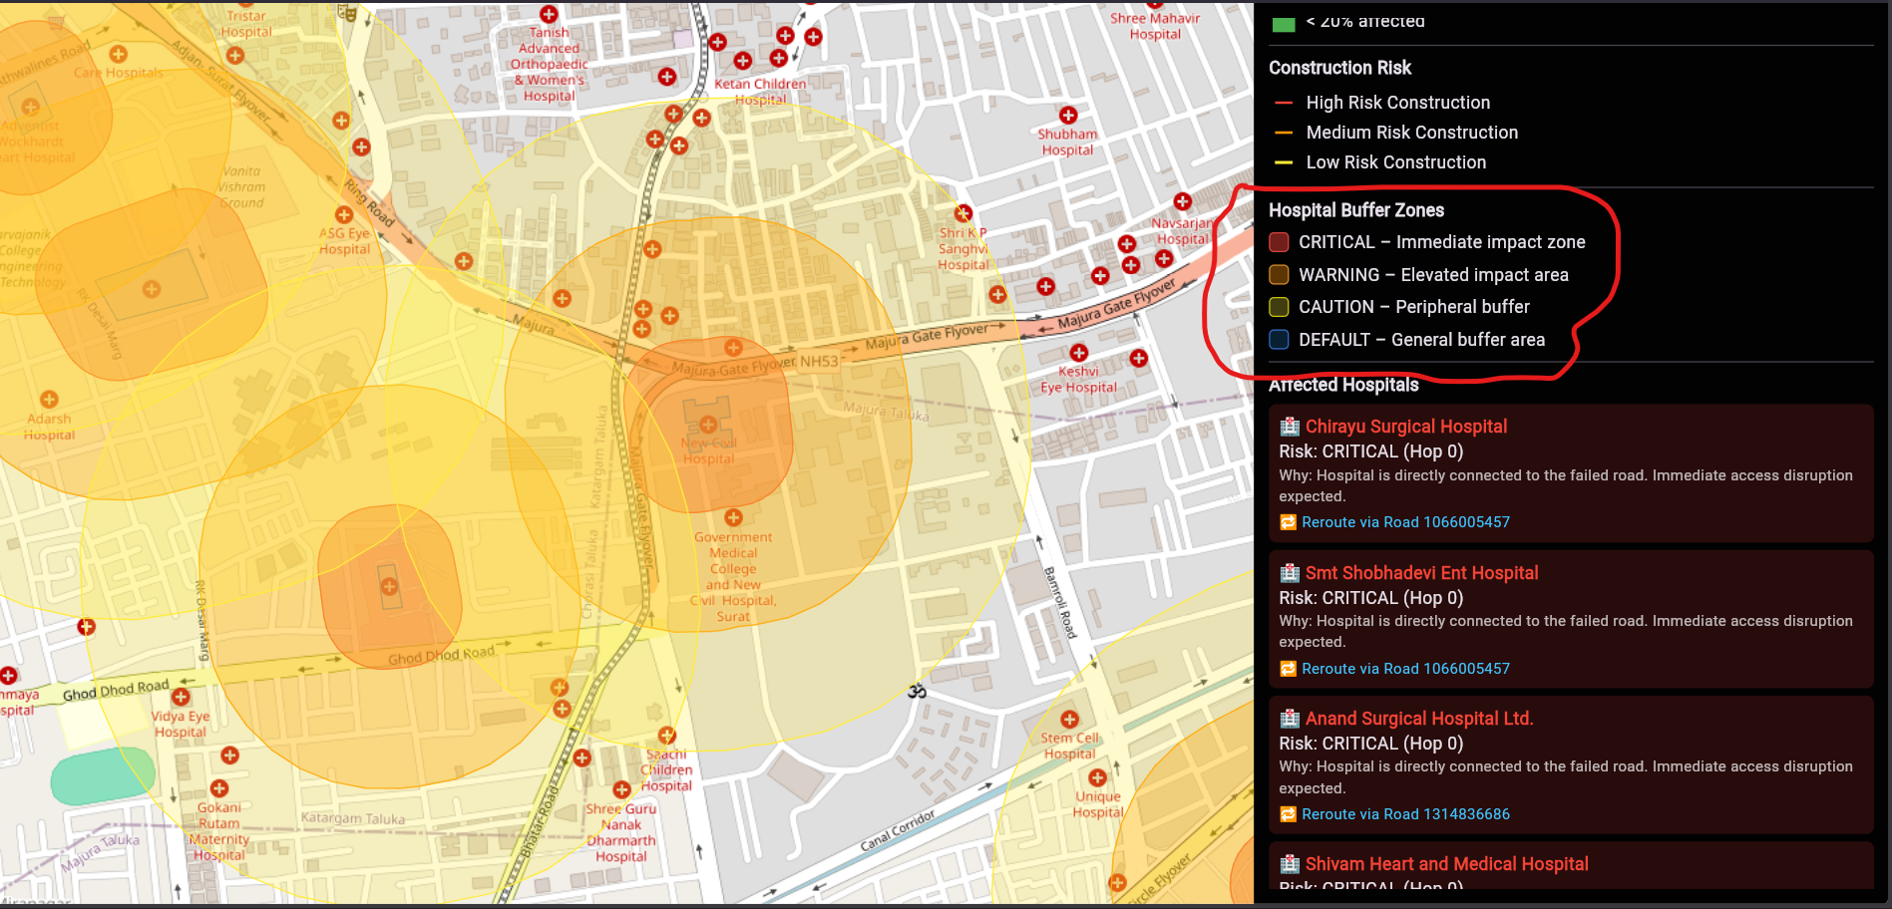This screenshot has height=909, width=1892.
Task: Click the Care Hospitals map marker
Action: click(x=119, y=54)
